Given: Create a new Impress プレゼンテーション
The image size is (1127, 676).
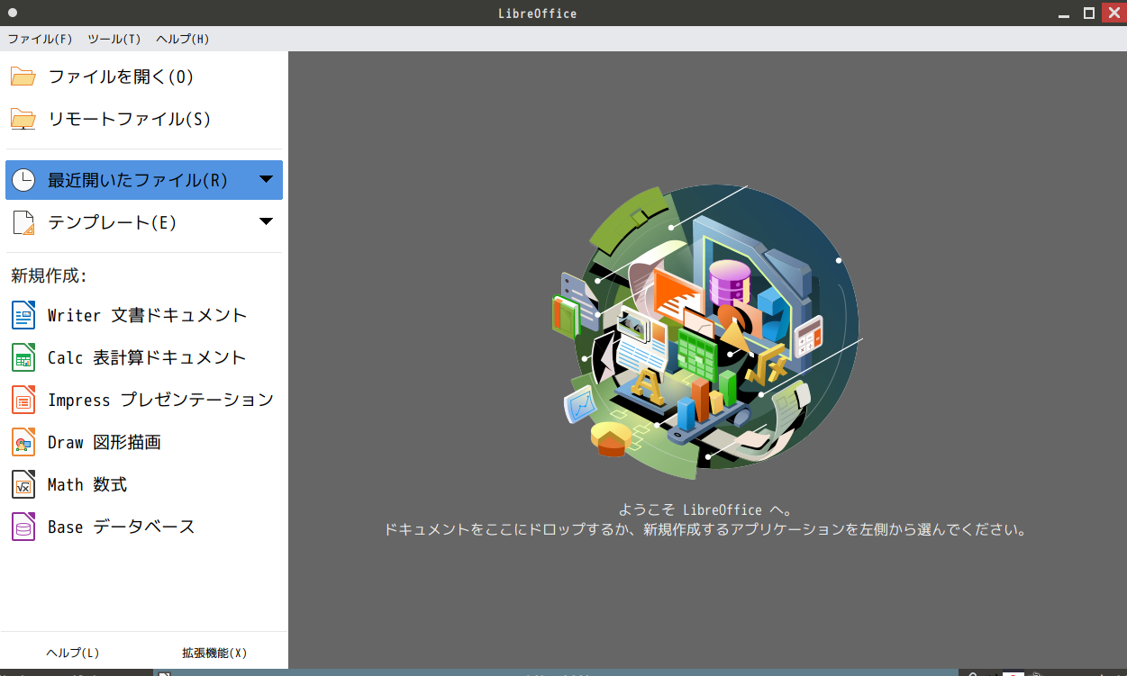Looking at the screenshot, I should [x=144, y=400].
